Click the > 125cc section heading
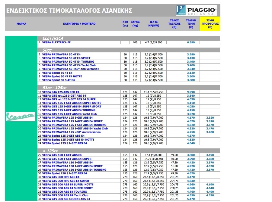 click(x=50, y=151)
